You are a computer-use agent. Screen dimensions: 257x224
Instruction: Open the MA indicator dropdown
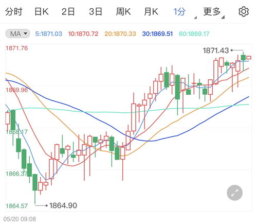click(x=17, y=33)
